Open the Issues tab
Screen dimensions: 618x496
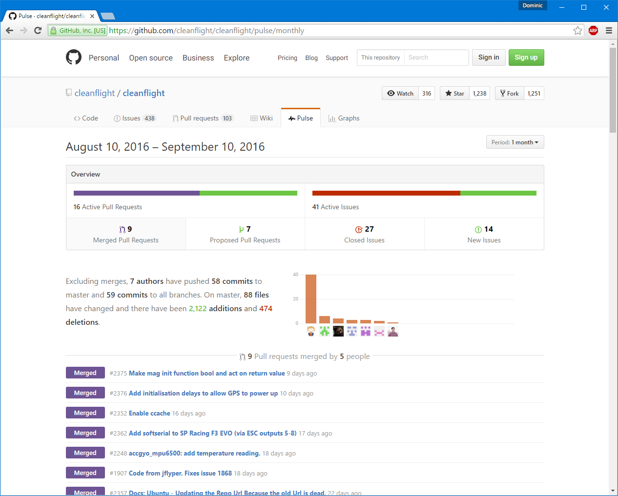click(x=134, y=118)
